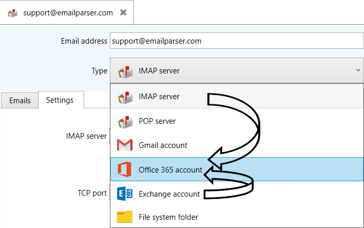364x228 pixels.
Task: Open the Type combo box showing IMAP server
Action: 237,70
